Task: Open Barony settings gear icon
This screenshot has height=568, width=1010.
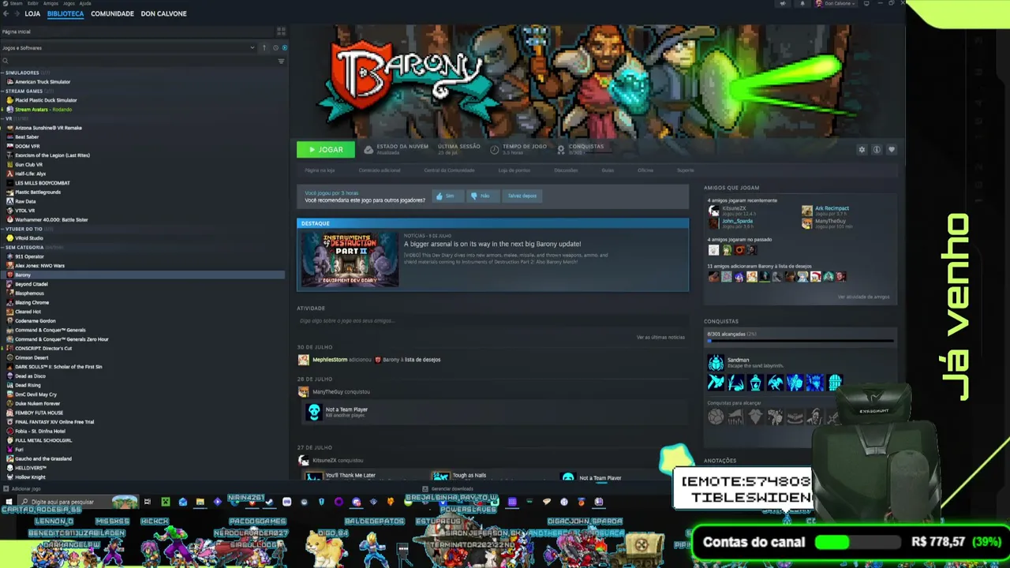Action: 862,149
